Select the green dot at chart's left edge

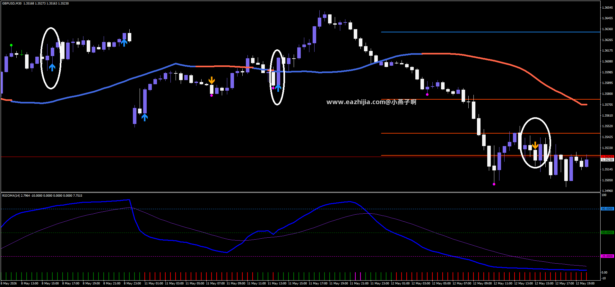click(11, 45)
